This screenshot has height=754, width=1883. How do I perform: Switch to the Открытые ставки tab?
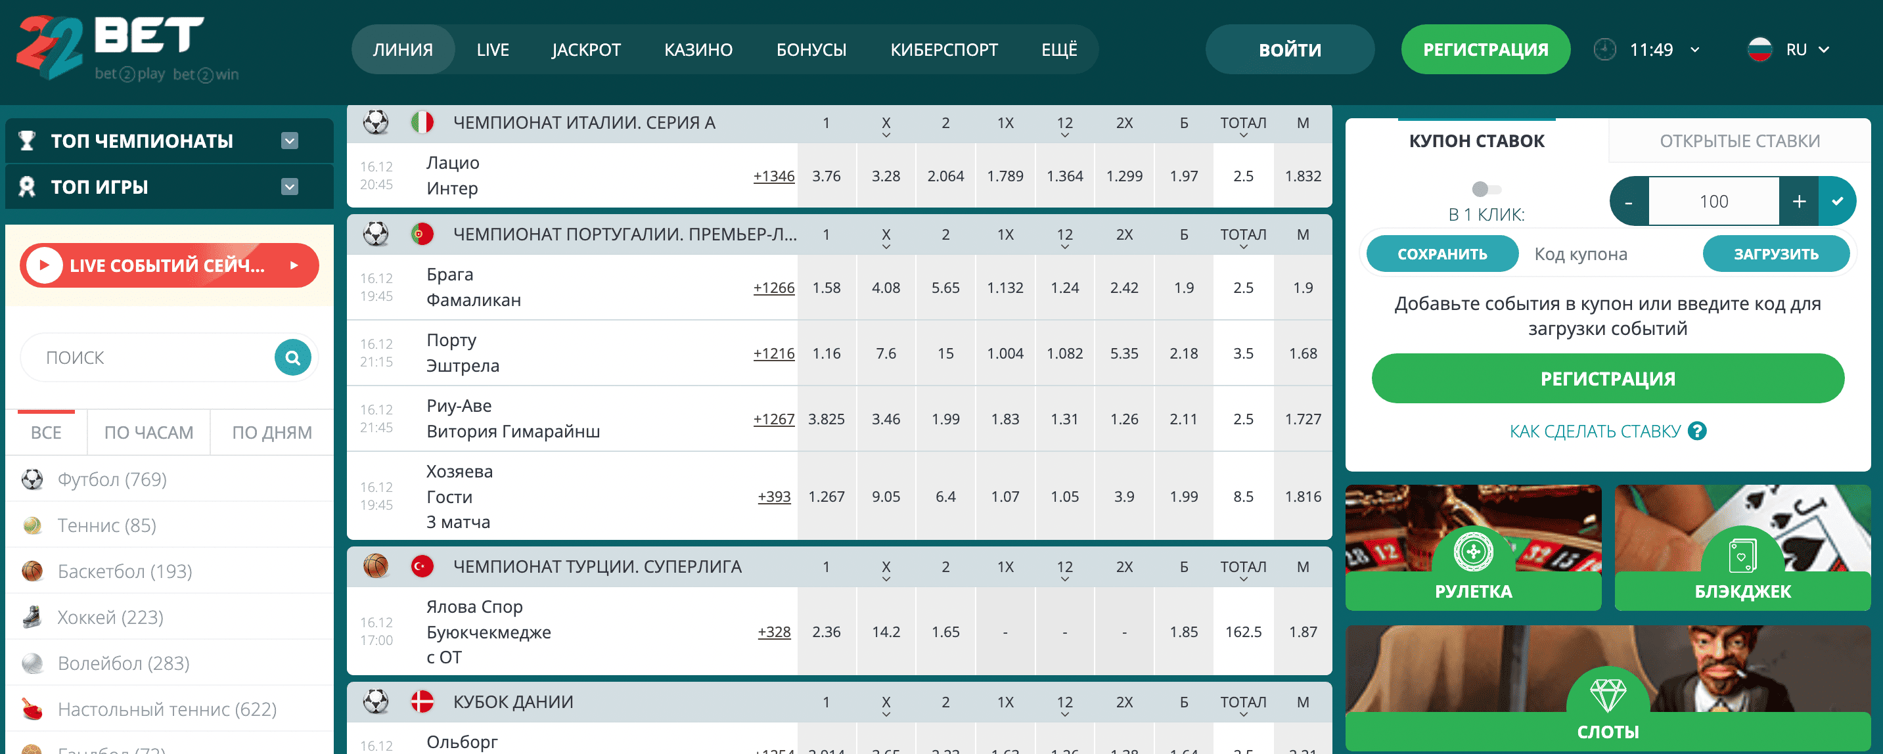(1740, 141)
